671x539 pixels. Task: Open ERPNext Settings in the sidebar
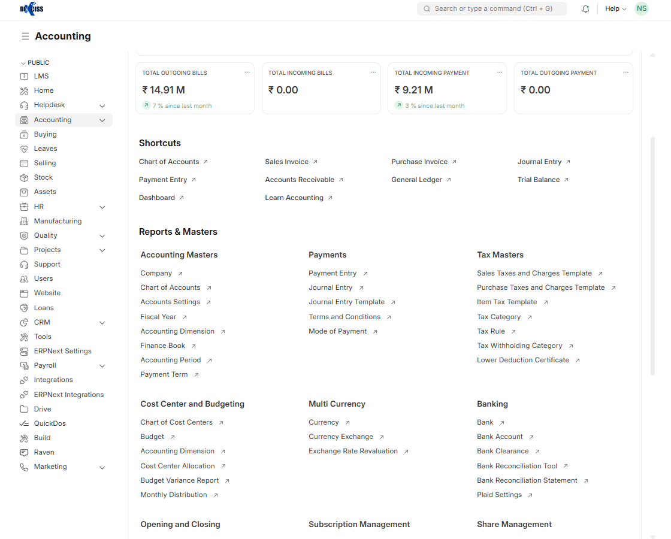click(62, 351)
